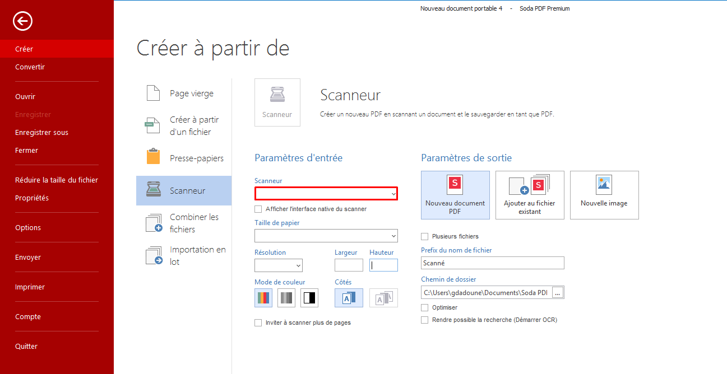Choose the Presse-papiers clipboard icon
This screenshot has height=374, width=727.
[153, 157]
